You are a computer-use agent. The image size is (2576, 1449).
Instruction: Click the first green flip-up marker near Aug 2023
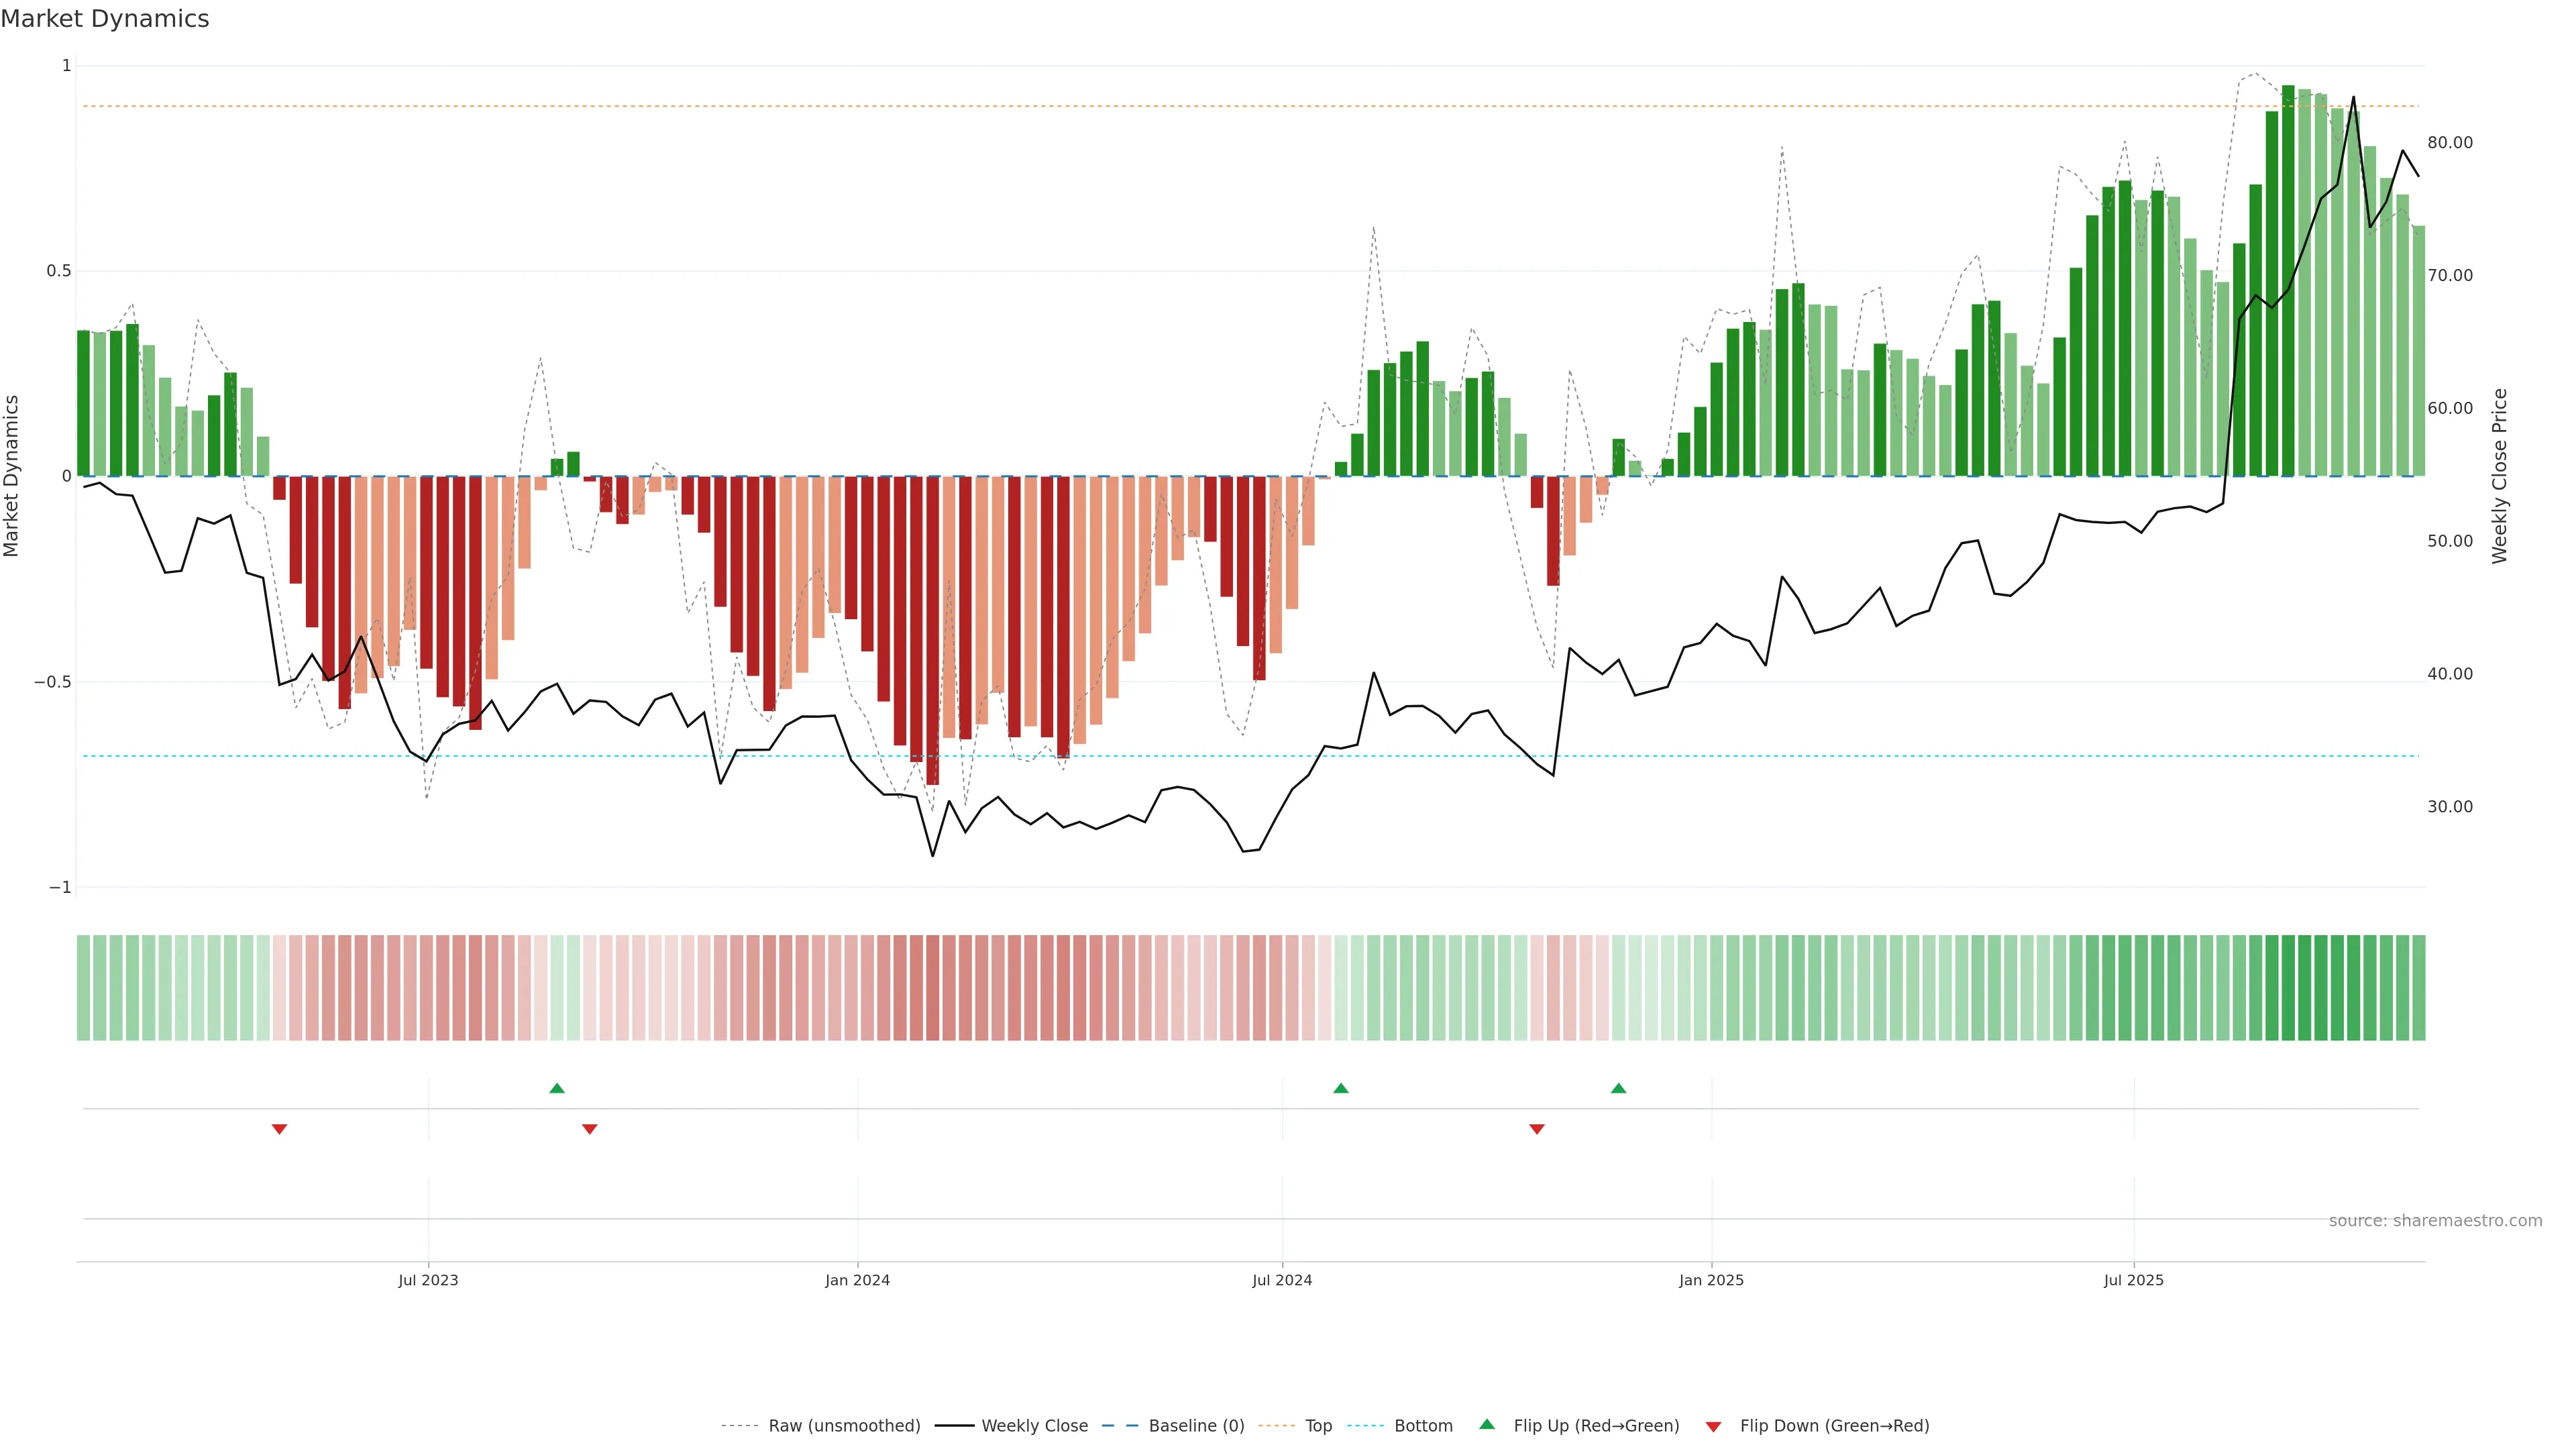[557, 1088]
